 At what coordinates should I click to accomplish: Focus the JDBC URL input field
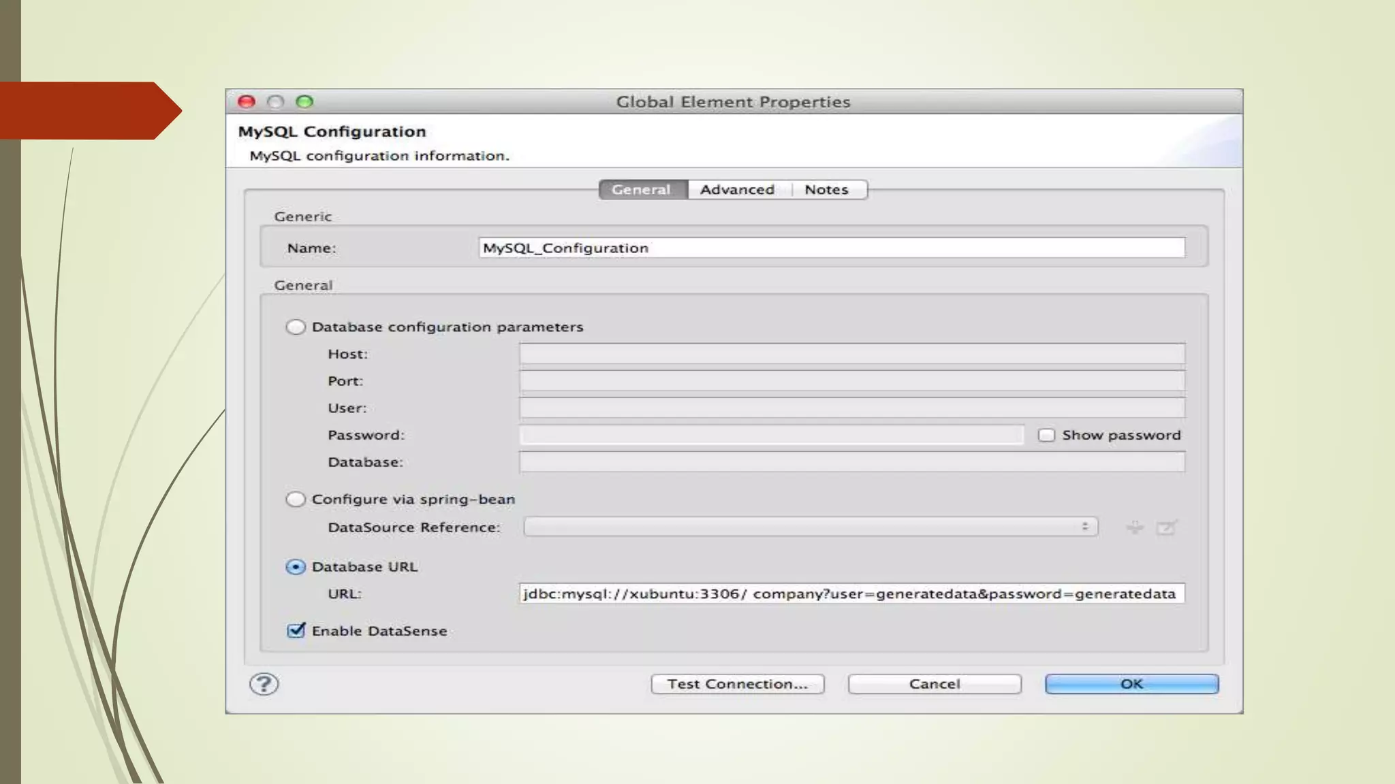(x=851, y=594)
